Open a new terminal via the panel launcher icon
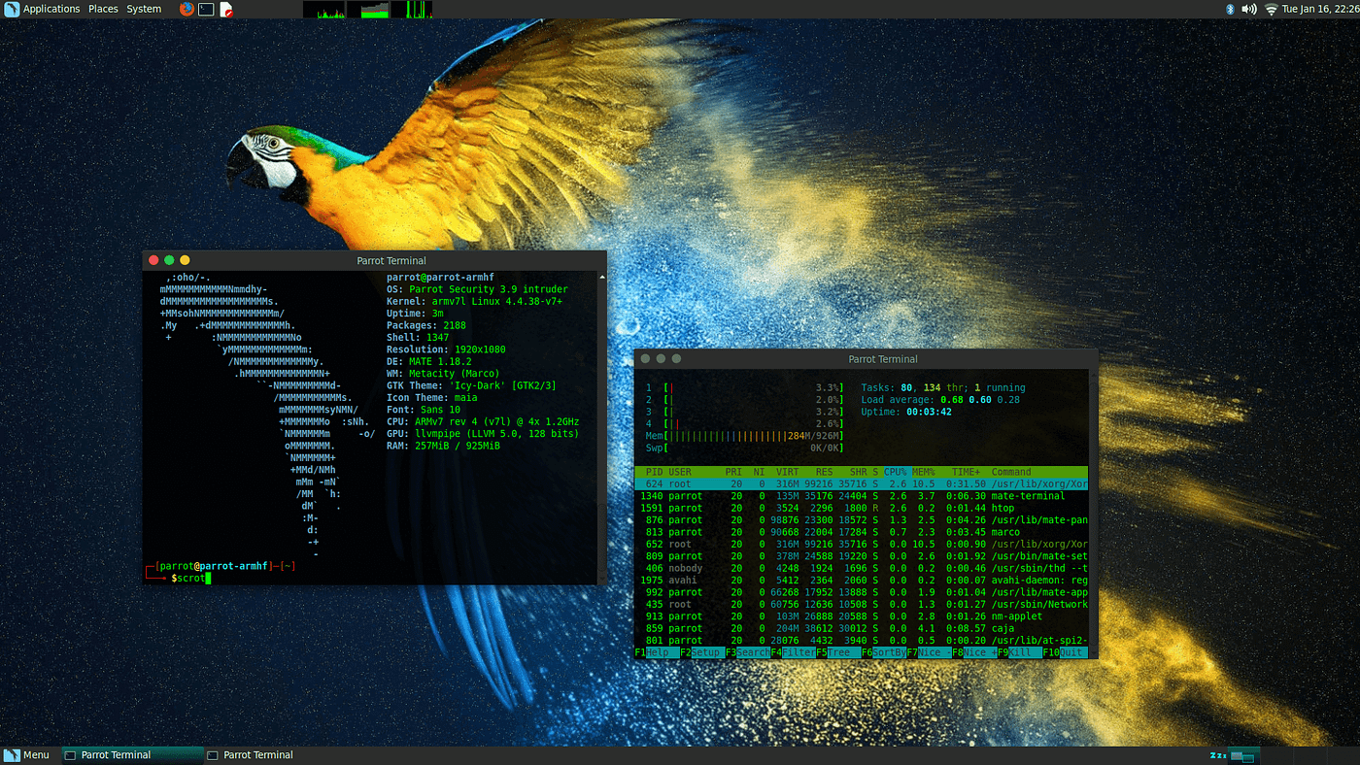Screen dimensions: 1360x765 (206, 9)
